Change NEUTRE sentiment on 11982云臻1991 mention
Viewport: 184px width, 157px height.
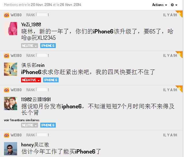pyautogui.click(x=29, y=125)
